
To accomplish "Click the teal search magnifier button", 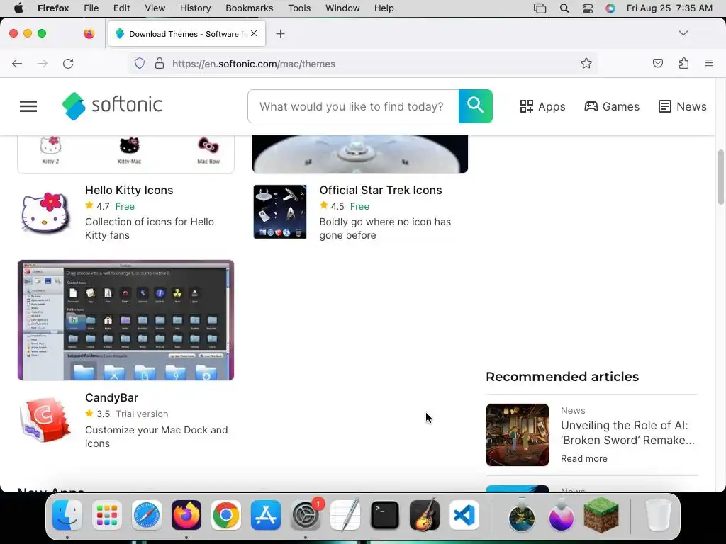I will pos(476,106).
